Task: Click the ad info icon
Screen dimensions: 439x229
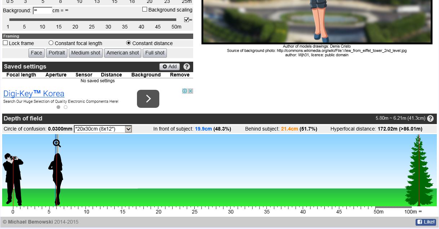Action: (185, 91)
